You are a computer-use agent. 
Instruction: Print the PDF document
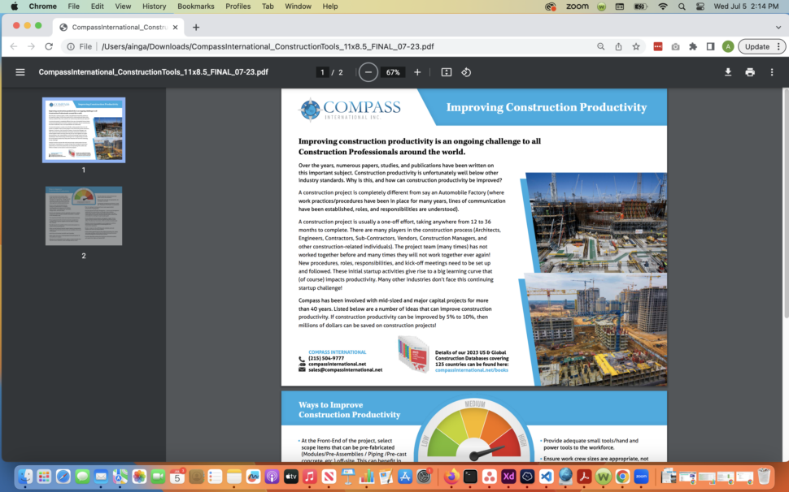pos(750,72)
